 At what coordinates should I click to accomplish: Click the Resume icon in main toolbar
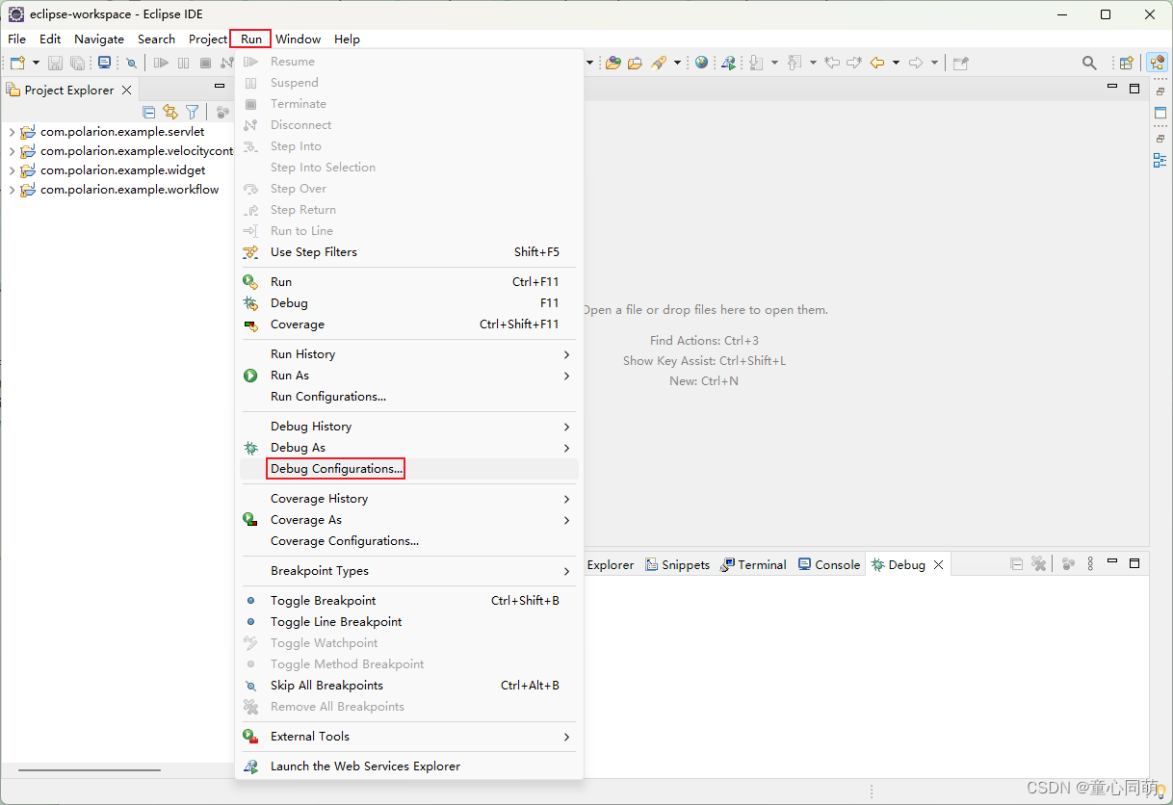[161, 63]
